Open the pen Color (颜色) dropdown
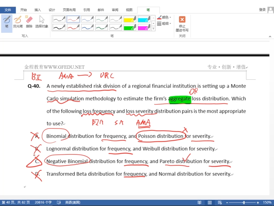 pos(164,17)
